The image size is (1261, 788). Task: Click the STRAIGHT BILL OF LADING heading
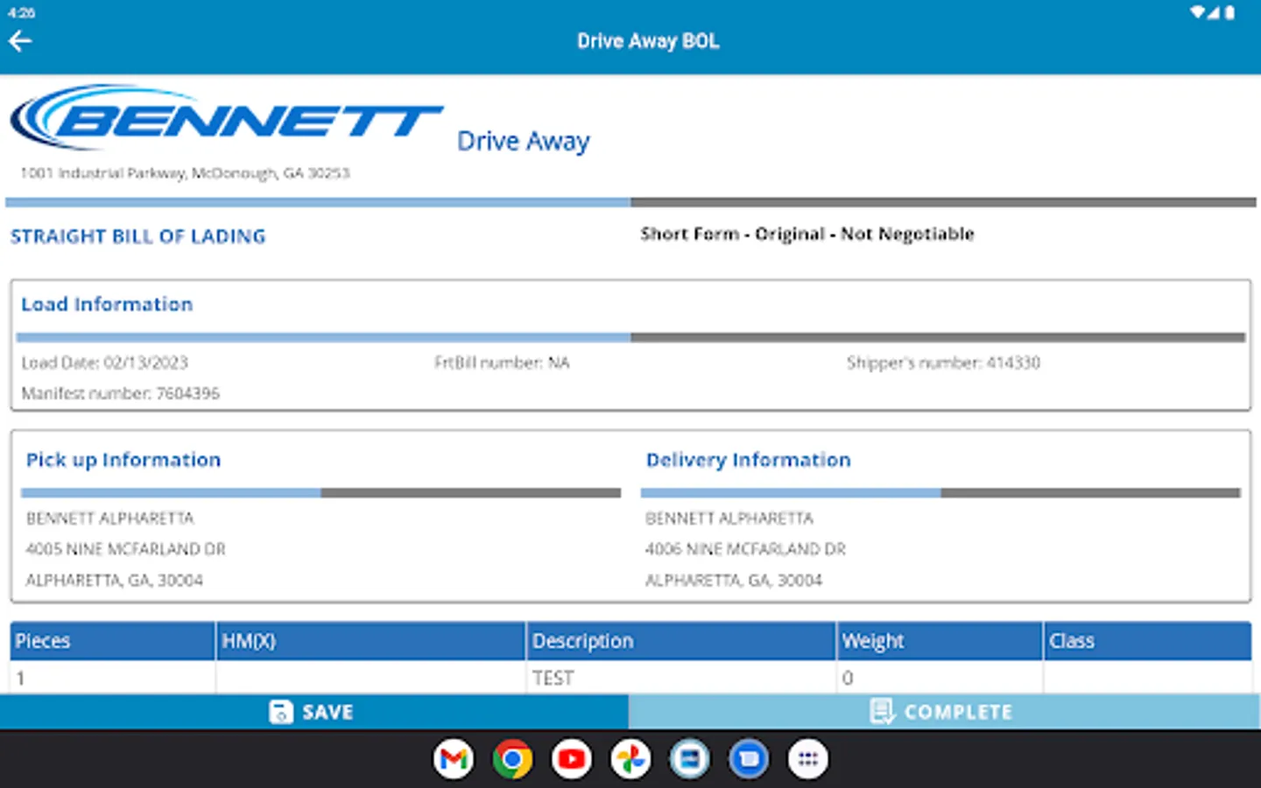coord(138,236)
